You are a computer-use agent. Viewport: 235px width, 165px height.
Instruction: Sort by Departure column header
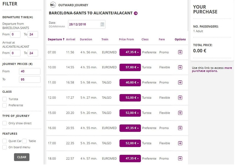click(56, 39)
